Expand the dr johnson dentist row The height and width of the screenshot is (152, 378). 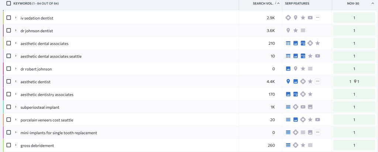pos(16,30)
